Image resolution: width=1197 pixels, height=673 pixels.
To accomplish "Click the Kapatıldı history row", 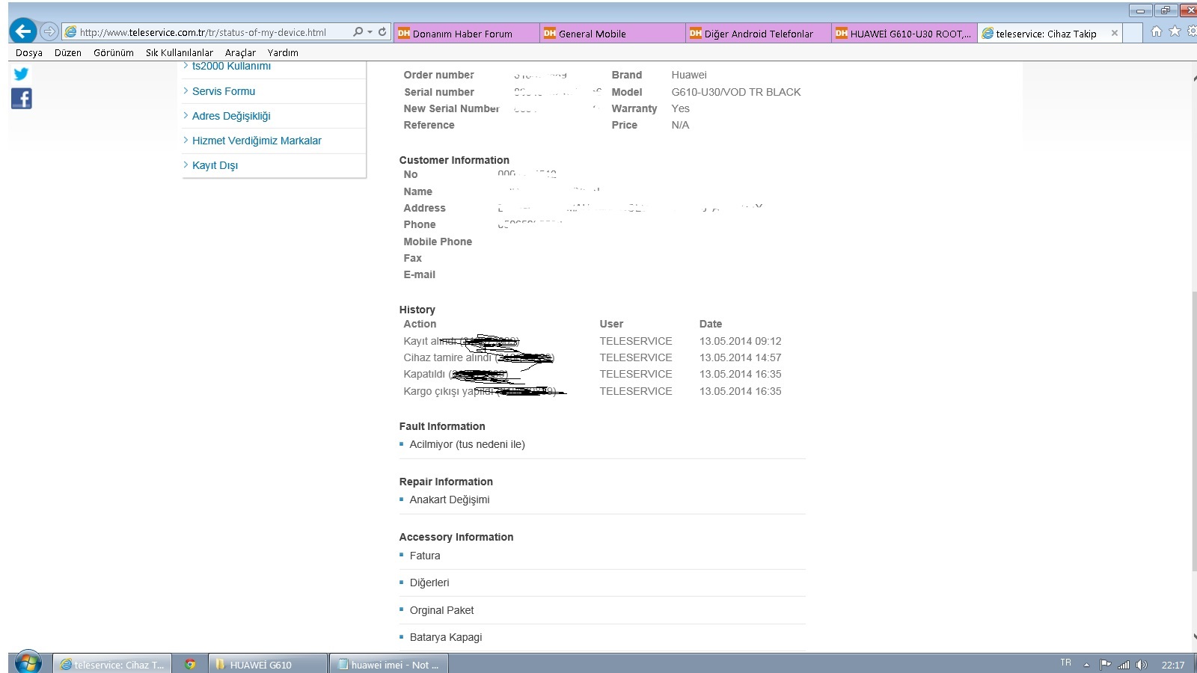I will click(x=593, y=374).
